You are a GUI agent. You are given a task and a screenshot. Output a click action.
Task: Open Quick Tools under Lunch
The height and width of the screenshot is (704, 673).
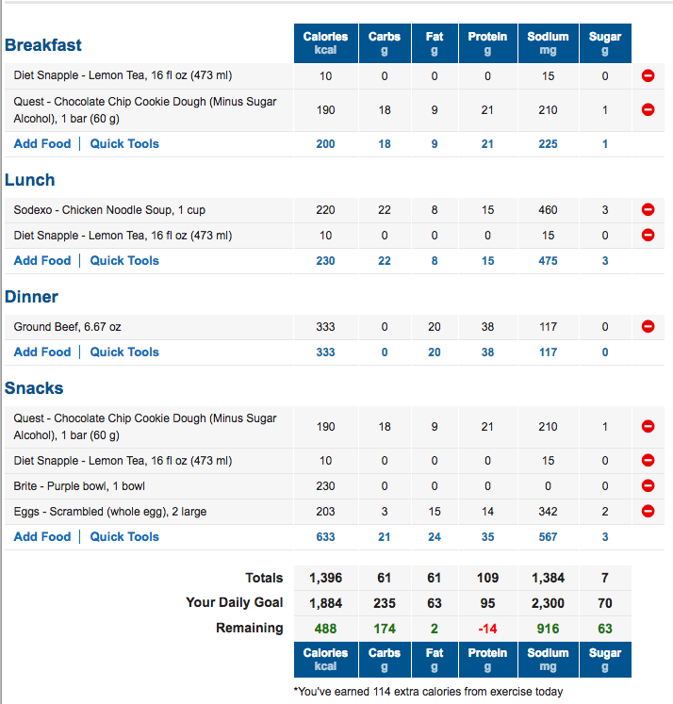coord(124,260)
